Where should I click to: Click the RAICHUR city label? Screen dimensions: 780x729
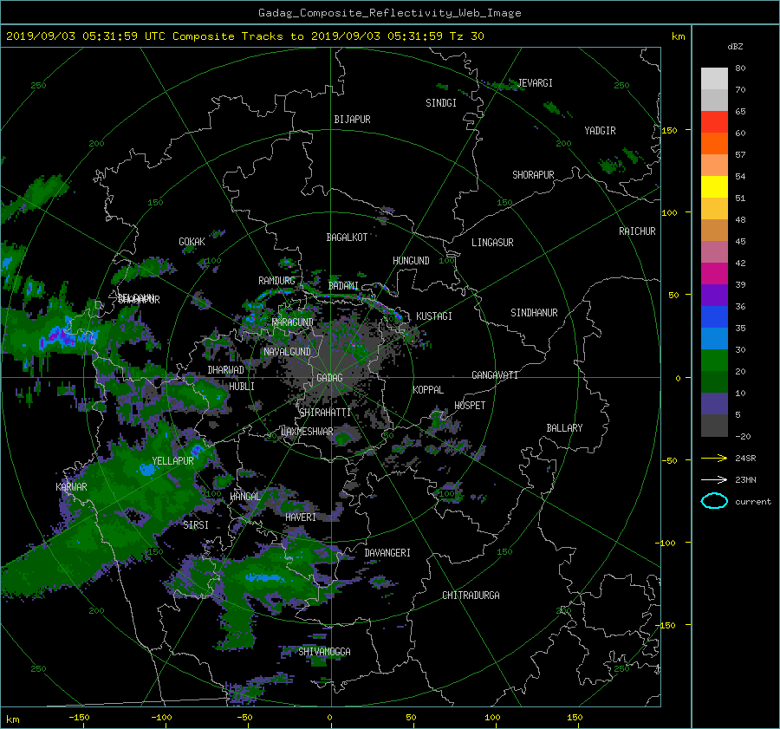637,231
